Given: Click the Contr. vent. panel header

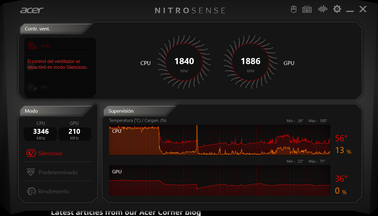Looking at the screenshot, I should (55, 29).
